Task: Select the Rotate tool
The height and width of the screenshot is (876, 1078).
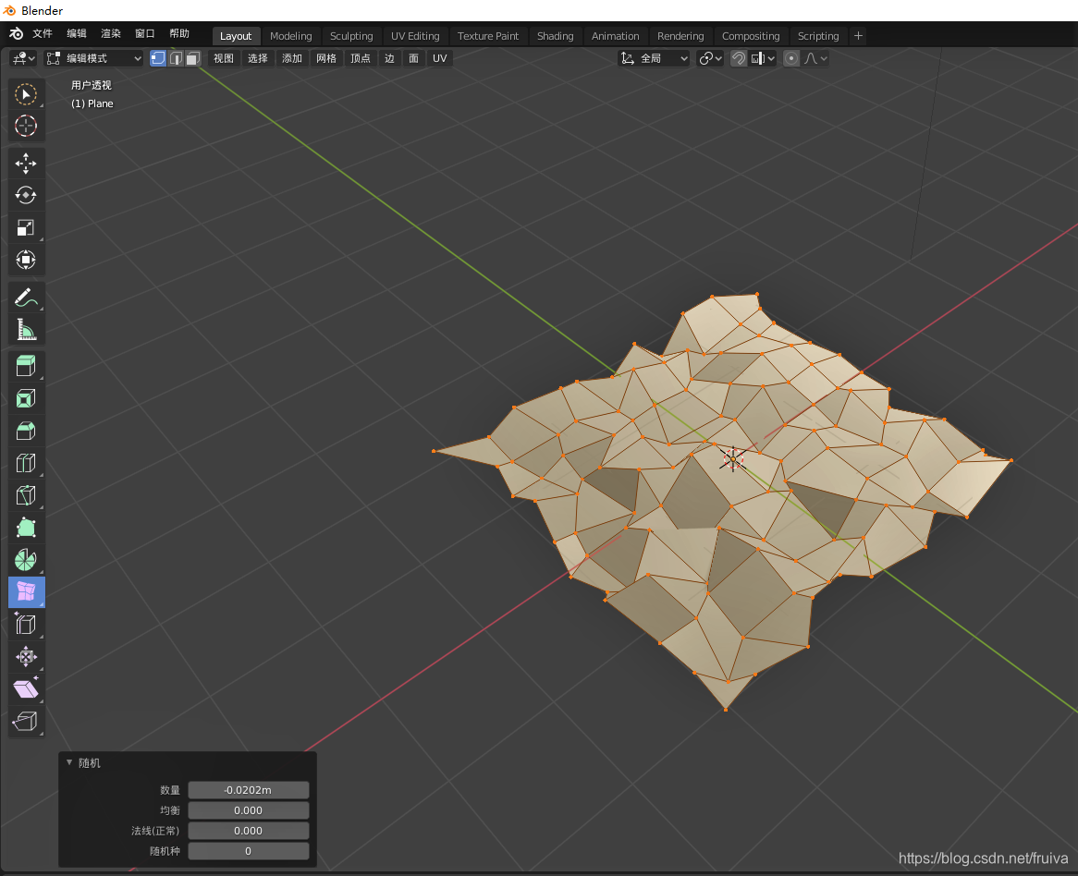Action: coord(26,195)
